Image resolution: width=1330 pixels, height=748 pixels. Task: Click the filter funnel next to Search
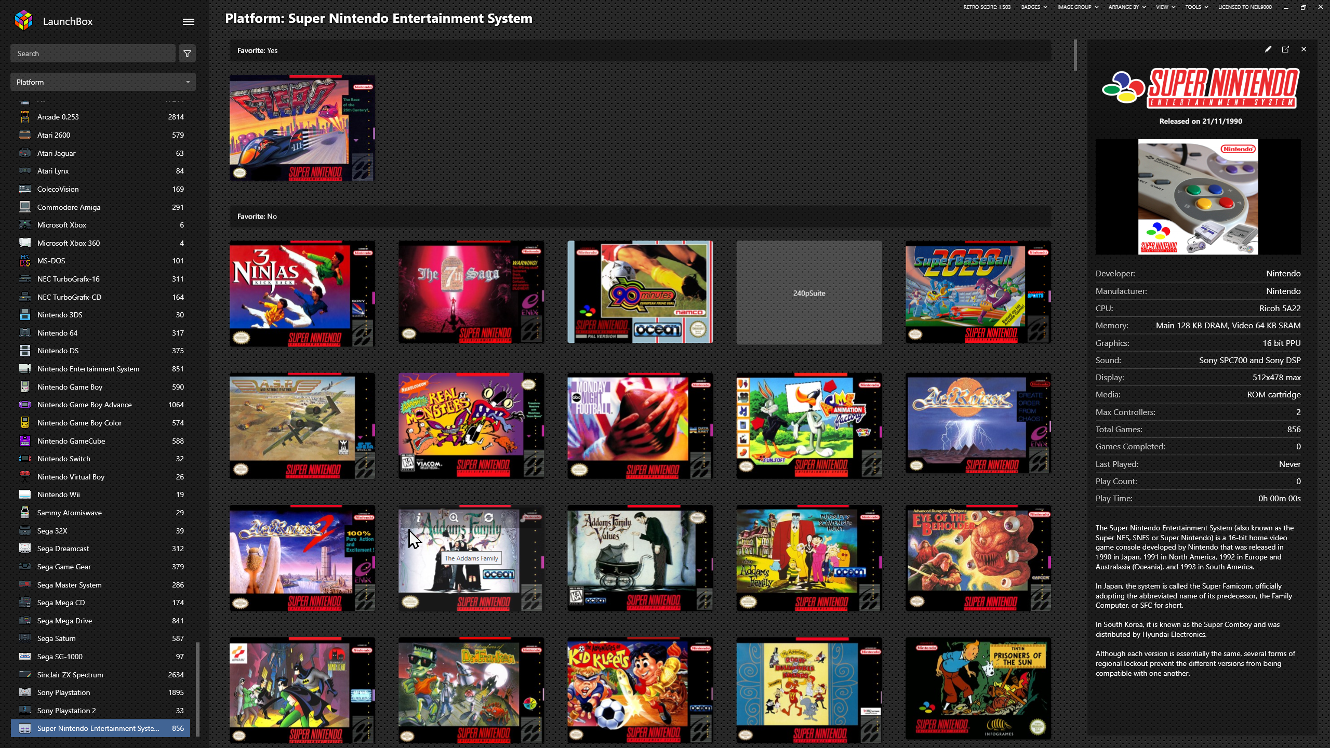click(188, 54)
